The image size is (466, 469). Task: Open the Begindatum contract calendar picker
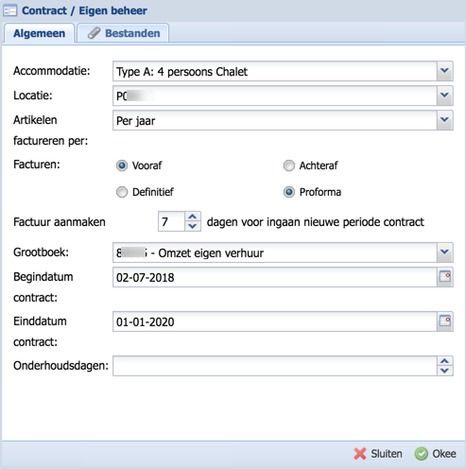point(445,277)
